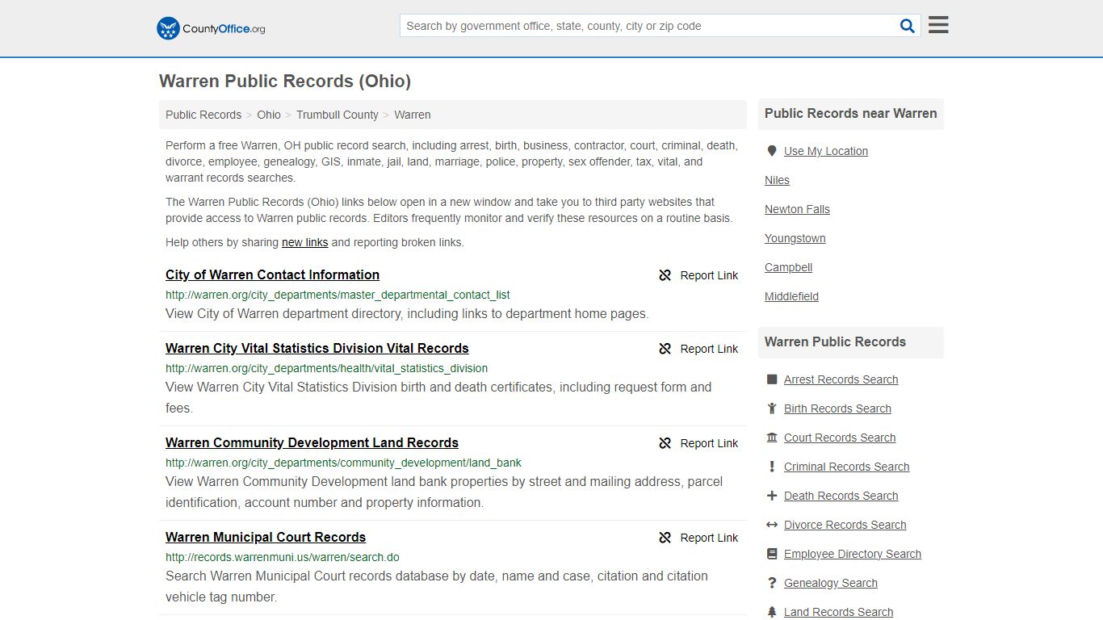Focus the government office search field
The width and height of the screenshot is (1103, 620).
click(648, 26)
